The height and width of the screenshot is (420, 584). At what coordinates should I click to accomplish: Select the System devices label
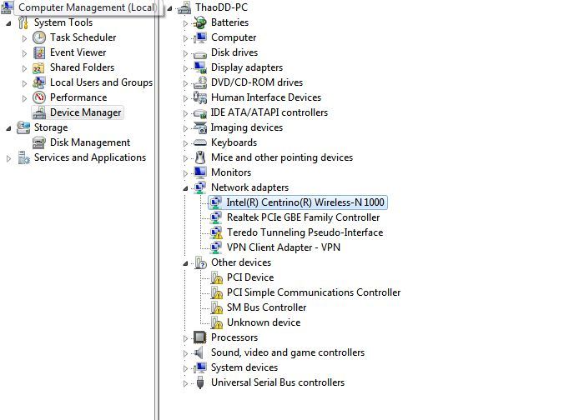[244, 367]
